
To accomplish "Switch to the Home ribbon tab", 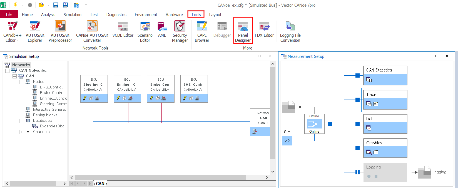I will (27, 14).
